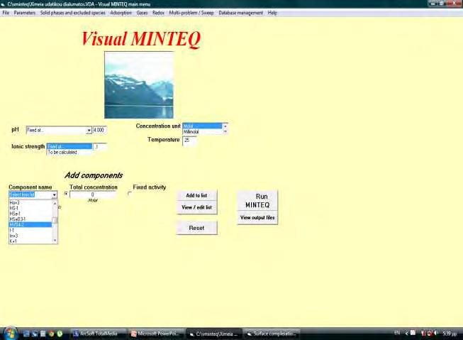Toggle the Component name dropdown arrow
The image size is (463, 340).
55,194
